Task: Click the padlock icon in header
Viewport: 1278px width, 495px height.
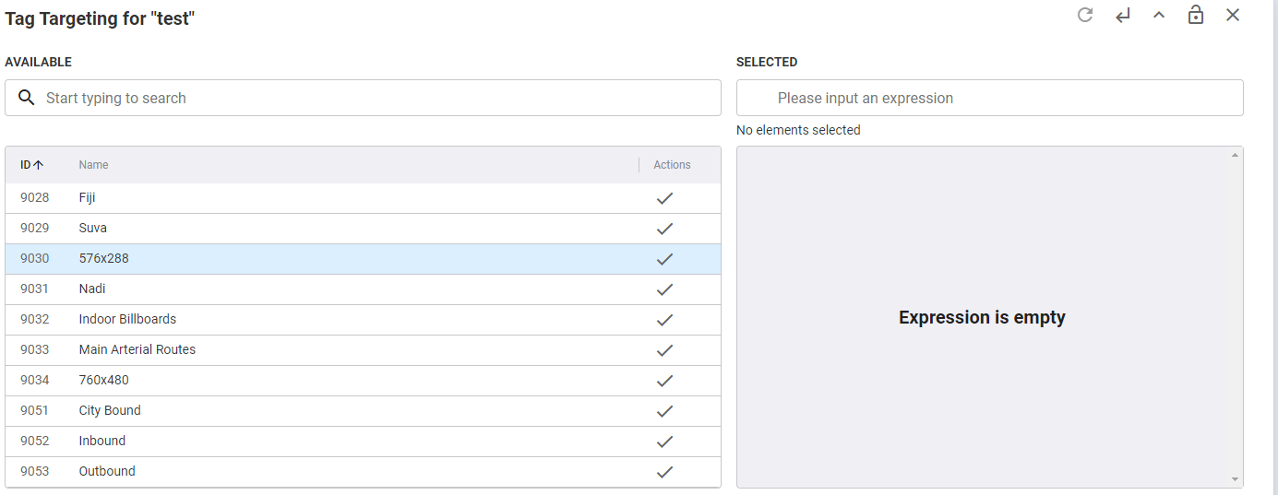Action: 1196,15
